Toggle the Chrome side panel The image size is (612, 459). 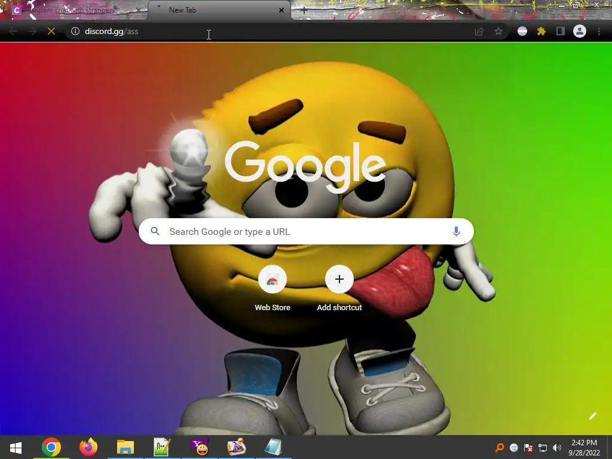pos(561,31)
